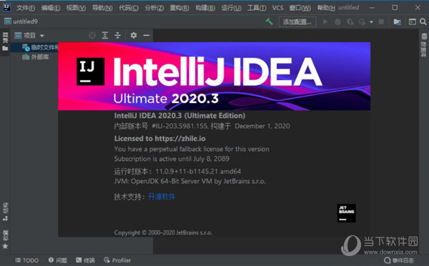Open the 重构(R) menu
429x266 pixels.
click(x=179, y=8)
